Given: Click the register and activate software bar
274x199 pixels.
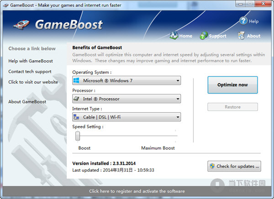Looking at the screenshot, I should [137, 191].
